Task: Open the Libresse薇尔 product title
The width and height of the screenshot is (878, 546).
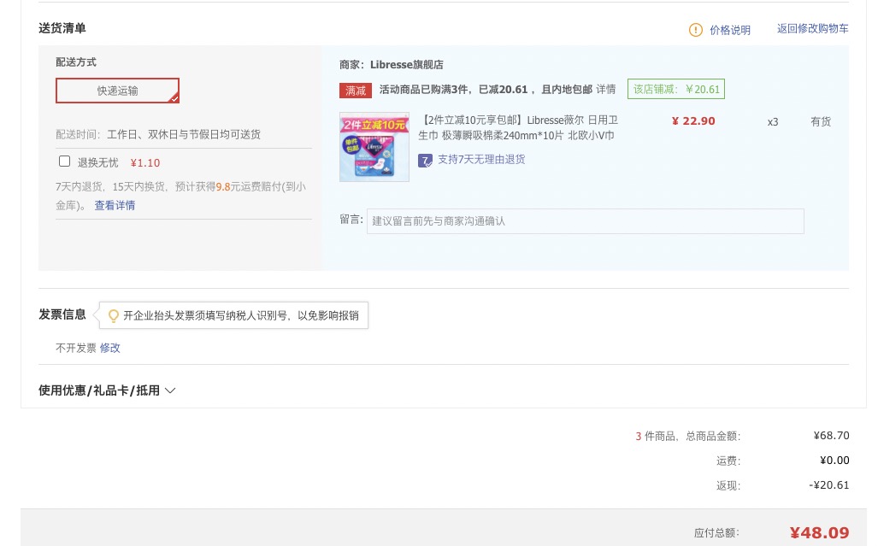Action: click(x=518, y=127)
